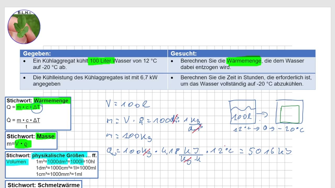Click line '1m³=1000dm³=1000l=10hl'

[65, 162]
